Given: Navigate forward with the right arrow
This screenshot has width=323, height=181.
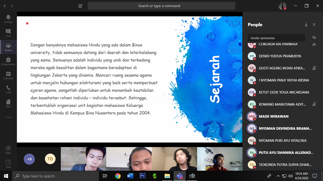Looking at the screenshot, I should coord(12,6).
